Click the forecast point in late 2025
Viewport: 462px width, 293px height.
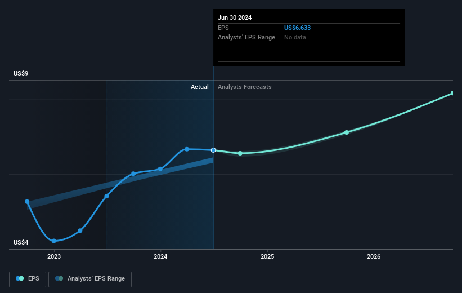(347, 132)
